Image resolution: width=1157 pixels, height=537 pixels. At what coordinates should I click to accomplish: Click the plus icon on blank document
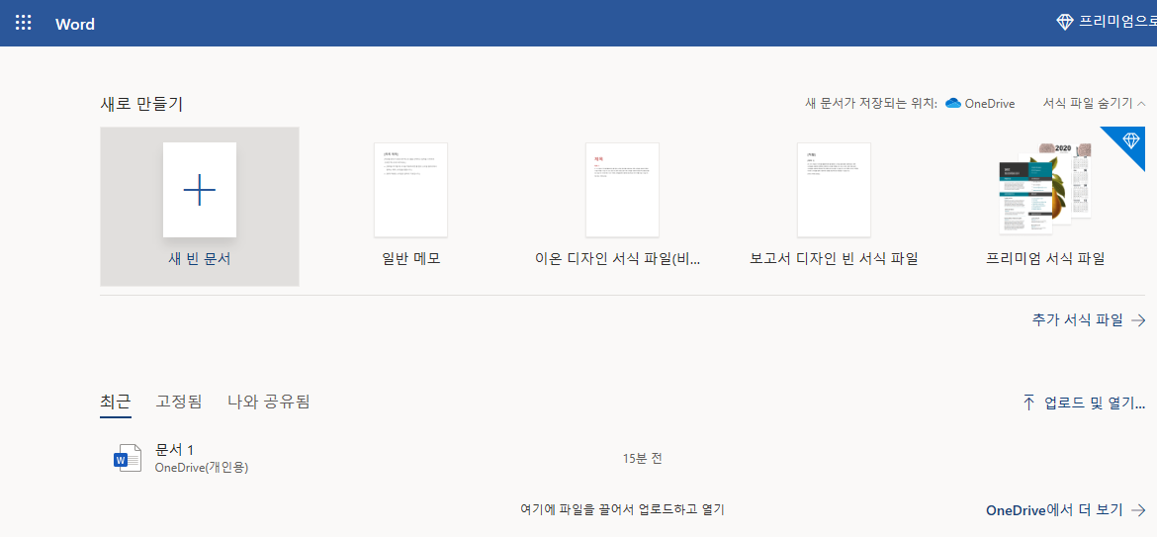pyautogui.click(x=199, y=190)
